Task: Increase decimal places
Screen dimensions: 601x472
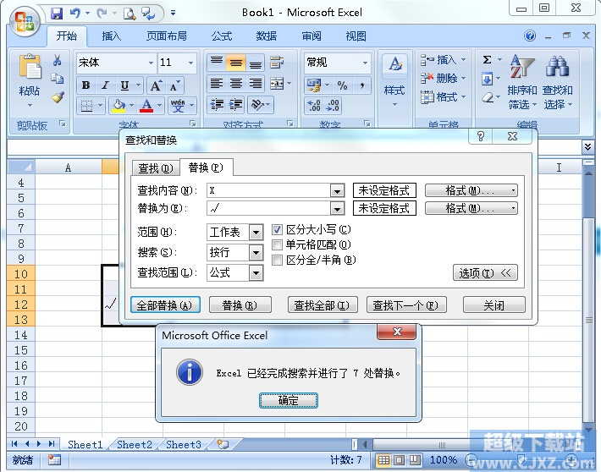Action: (314, 105)
